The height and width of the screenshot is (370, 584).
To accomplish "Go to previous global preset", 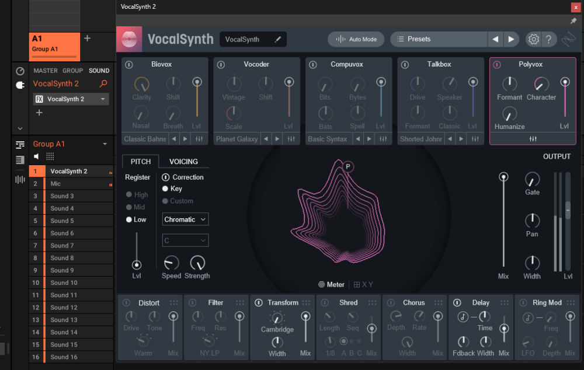I will pos(495,39).
